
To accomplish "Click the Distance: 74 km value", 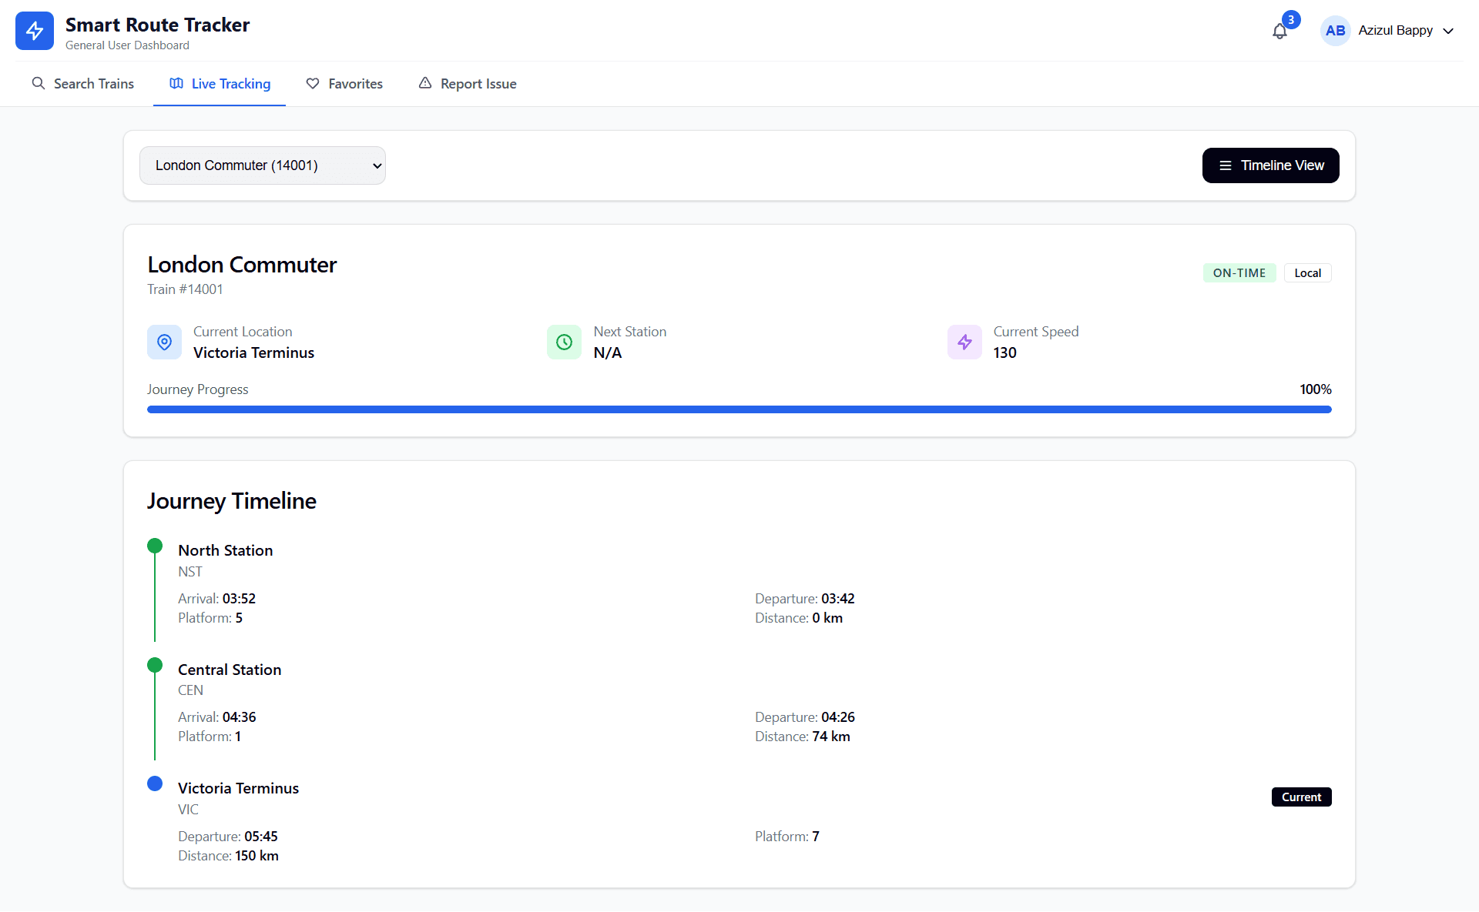I will [803, 737].
